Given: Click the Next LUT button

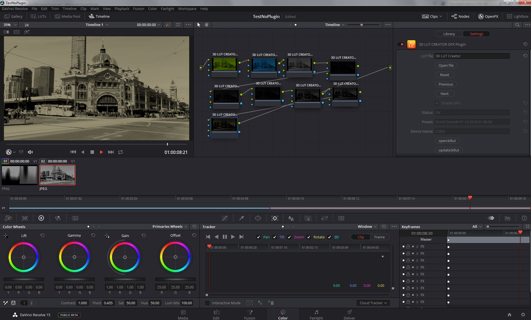Looking at the screenshot, I should (444, 94).
